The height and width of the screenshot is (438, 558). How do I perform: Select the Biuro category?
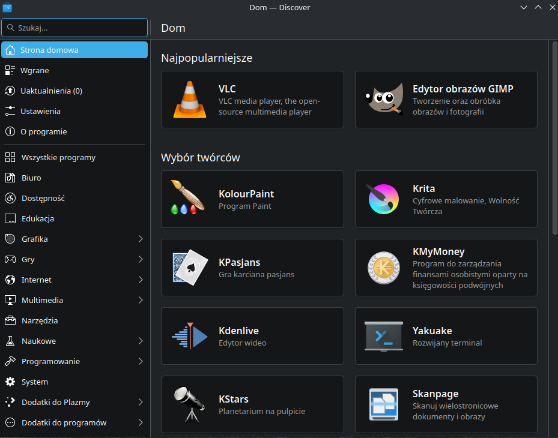coord(31,178)
